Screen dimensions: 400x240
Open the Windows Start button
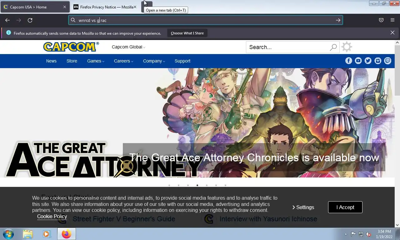click(x=8, y=234)
